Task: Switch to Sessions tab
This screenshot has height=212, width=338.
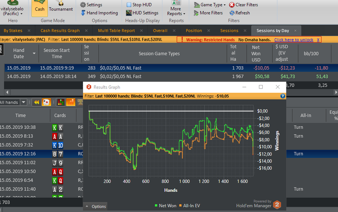Action: (x=229, y=30)
